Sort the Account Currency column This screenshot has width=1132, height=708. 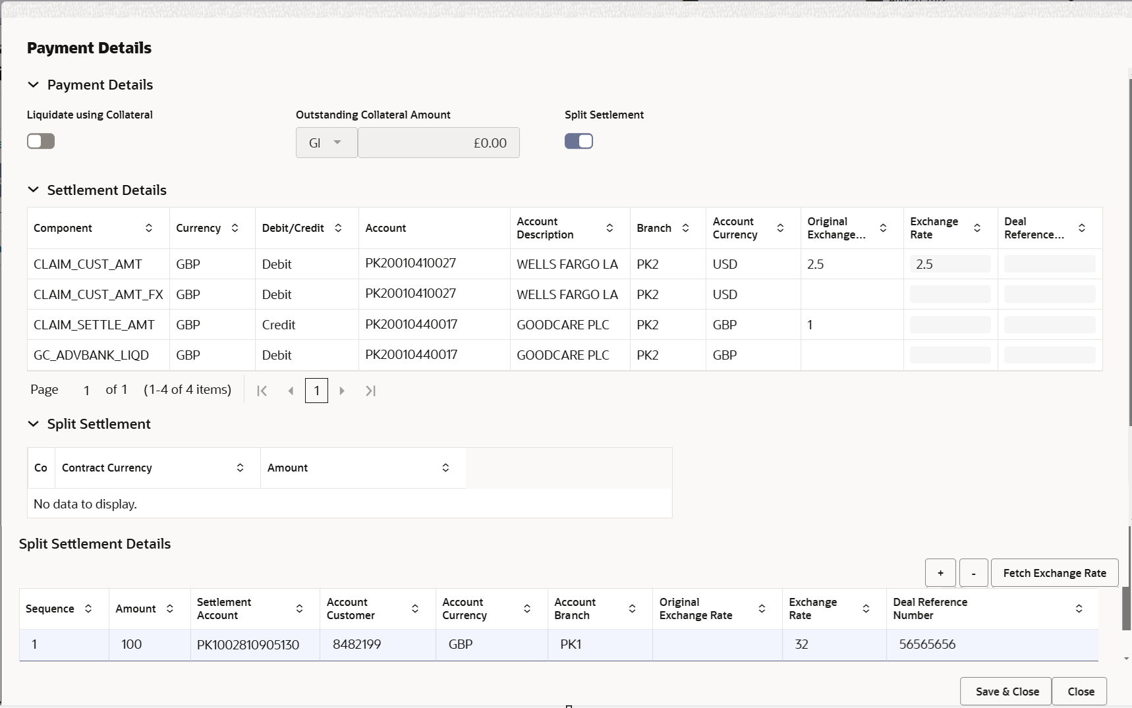point(780,228)
